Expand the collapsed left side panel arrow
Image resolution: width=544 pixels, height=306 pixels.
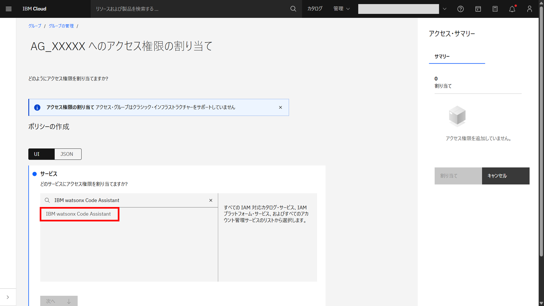tap(8, 297)
